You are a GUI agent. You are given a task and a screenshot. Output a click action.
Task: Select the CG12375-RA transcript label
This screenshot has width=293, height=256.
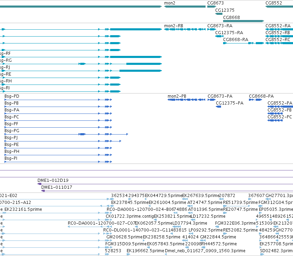[229, 33]
